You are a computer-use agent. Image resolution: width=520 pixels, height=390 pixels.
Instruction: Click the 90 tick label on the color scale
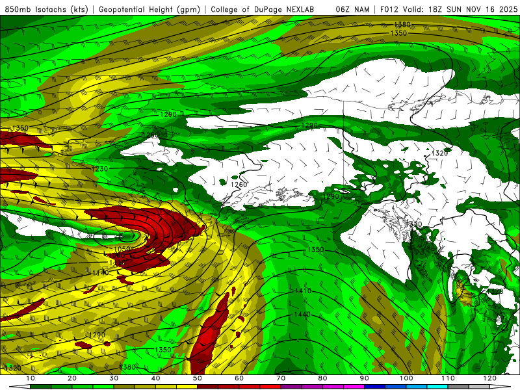[365, 378]
